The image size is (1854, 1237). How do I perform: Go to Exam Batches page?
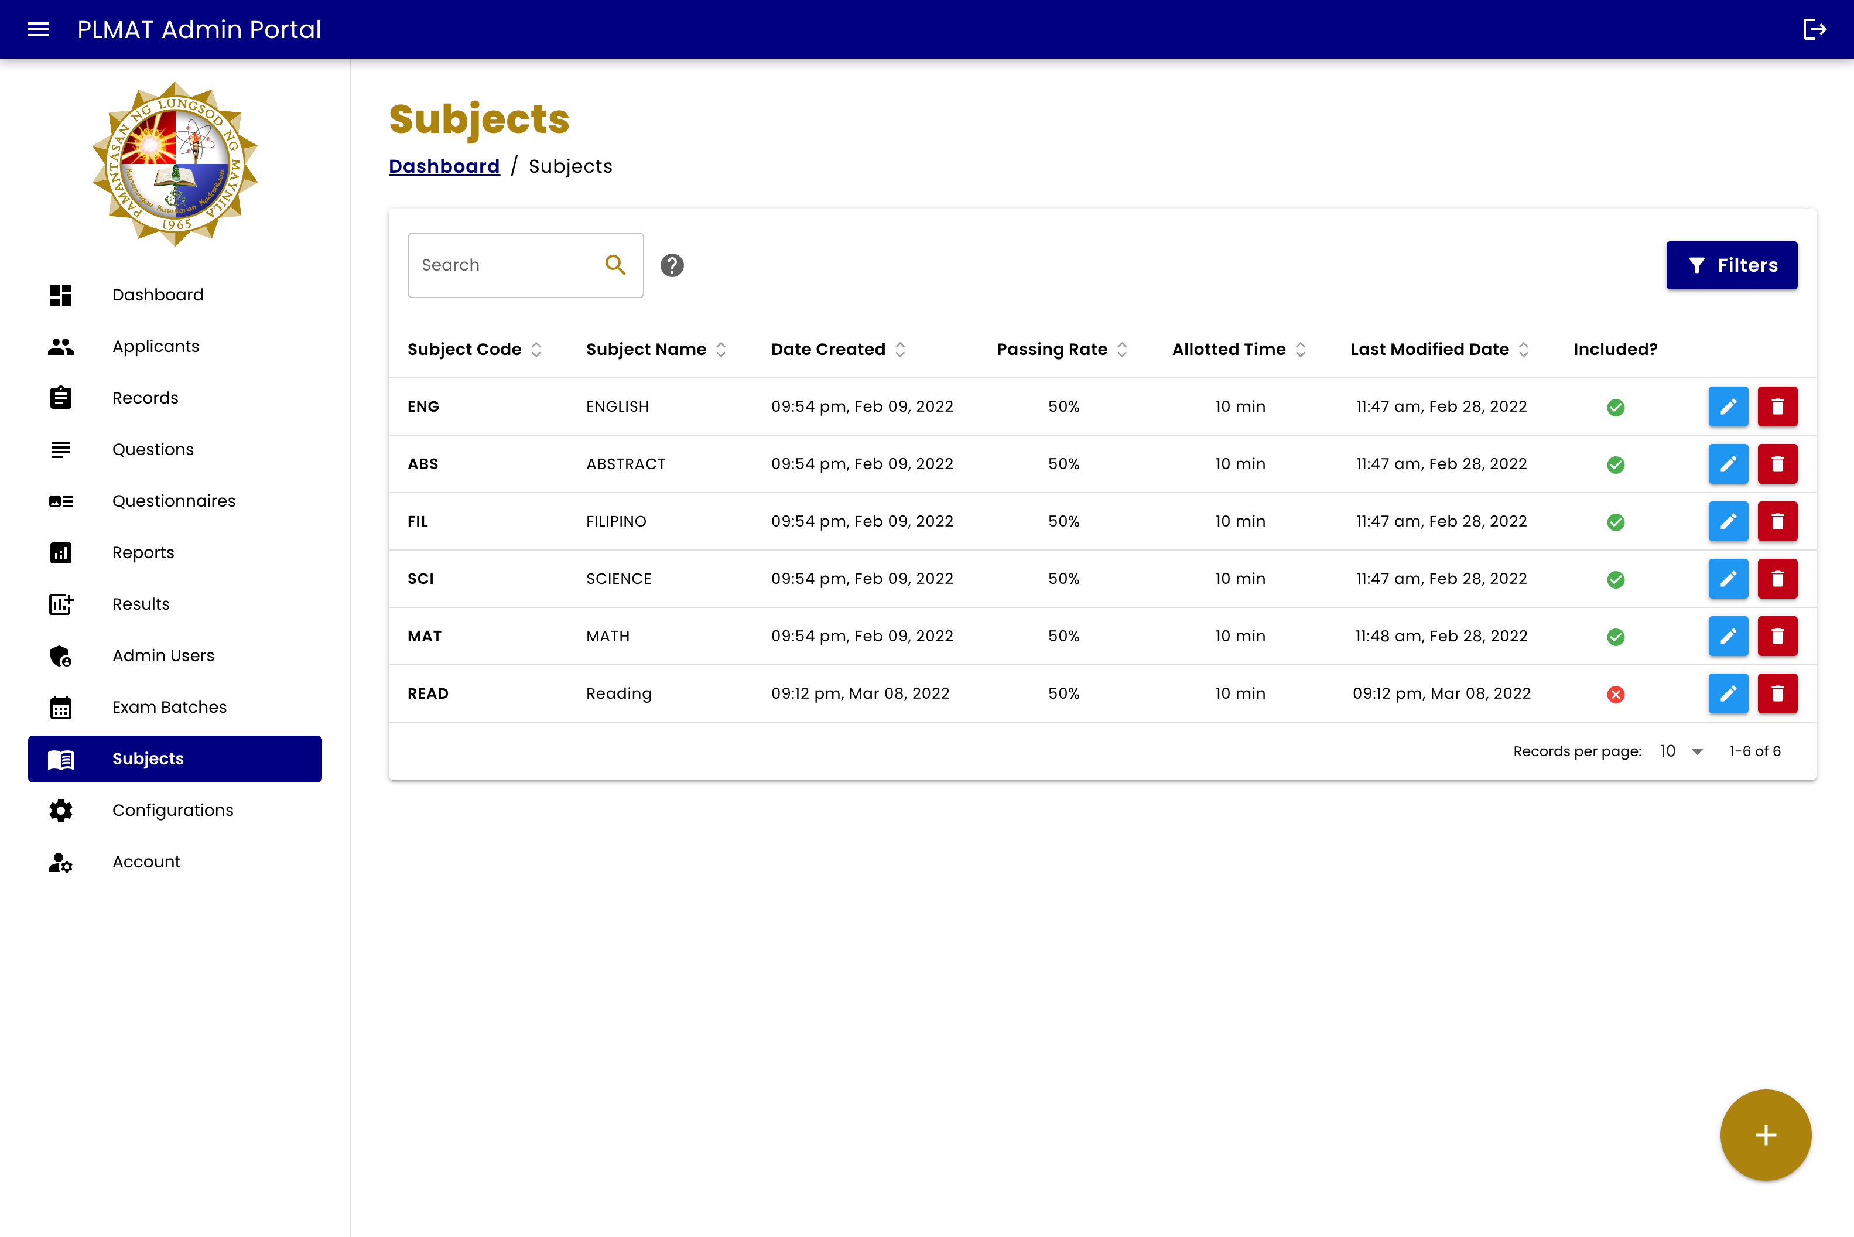point(169,707)
